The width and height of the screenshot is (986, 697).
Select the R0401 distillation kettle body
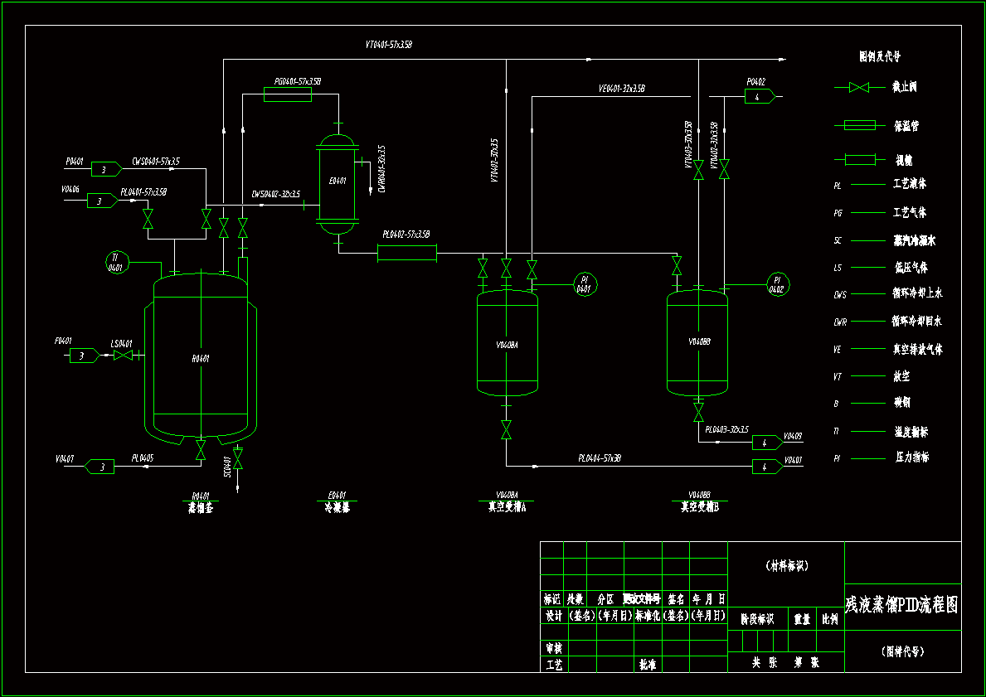tap(201, 357)
